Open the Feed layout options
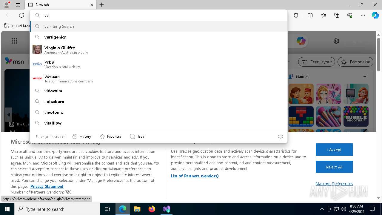Viewport: 382px width, 215px height. 317,62
